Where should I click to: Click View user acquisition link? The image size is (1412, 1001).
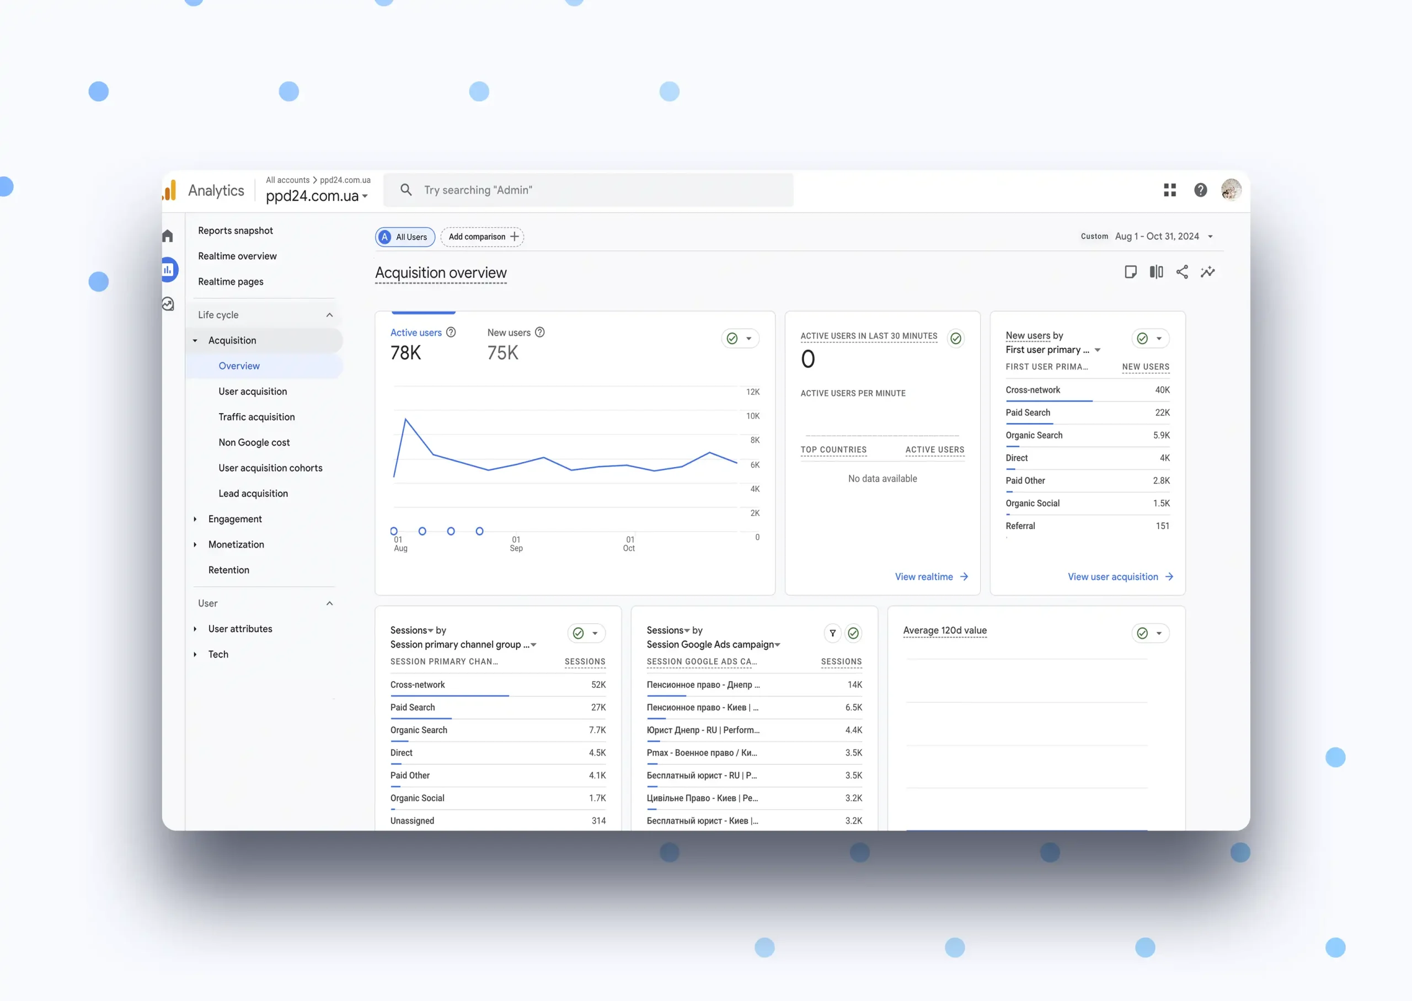click(x=1120, y=577)
